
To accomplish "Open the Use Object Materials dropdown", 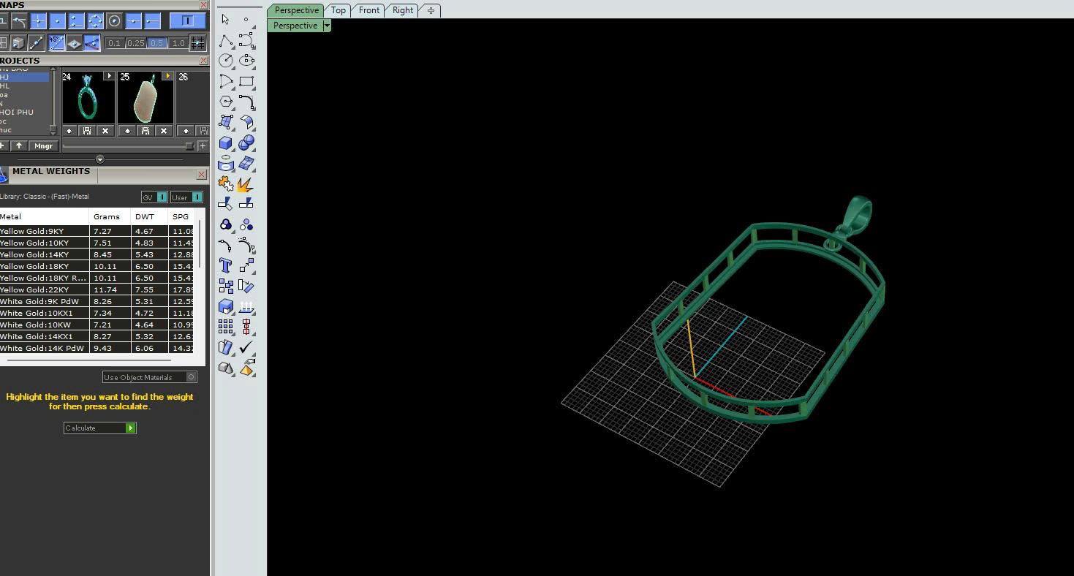I will pyautogui.click(x=150, y=377).
